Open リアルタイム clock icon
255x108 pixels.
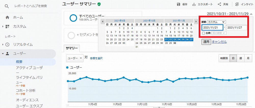(x=7, y=45)
